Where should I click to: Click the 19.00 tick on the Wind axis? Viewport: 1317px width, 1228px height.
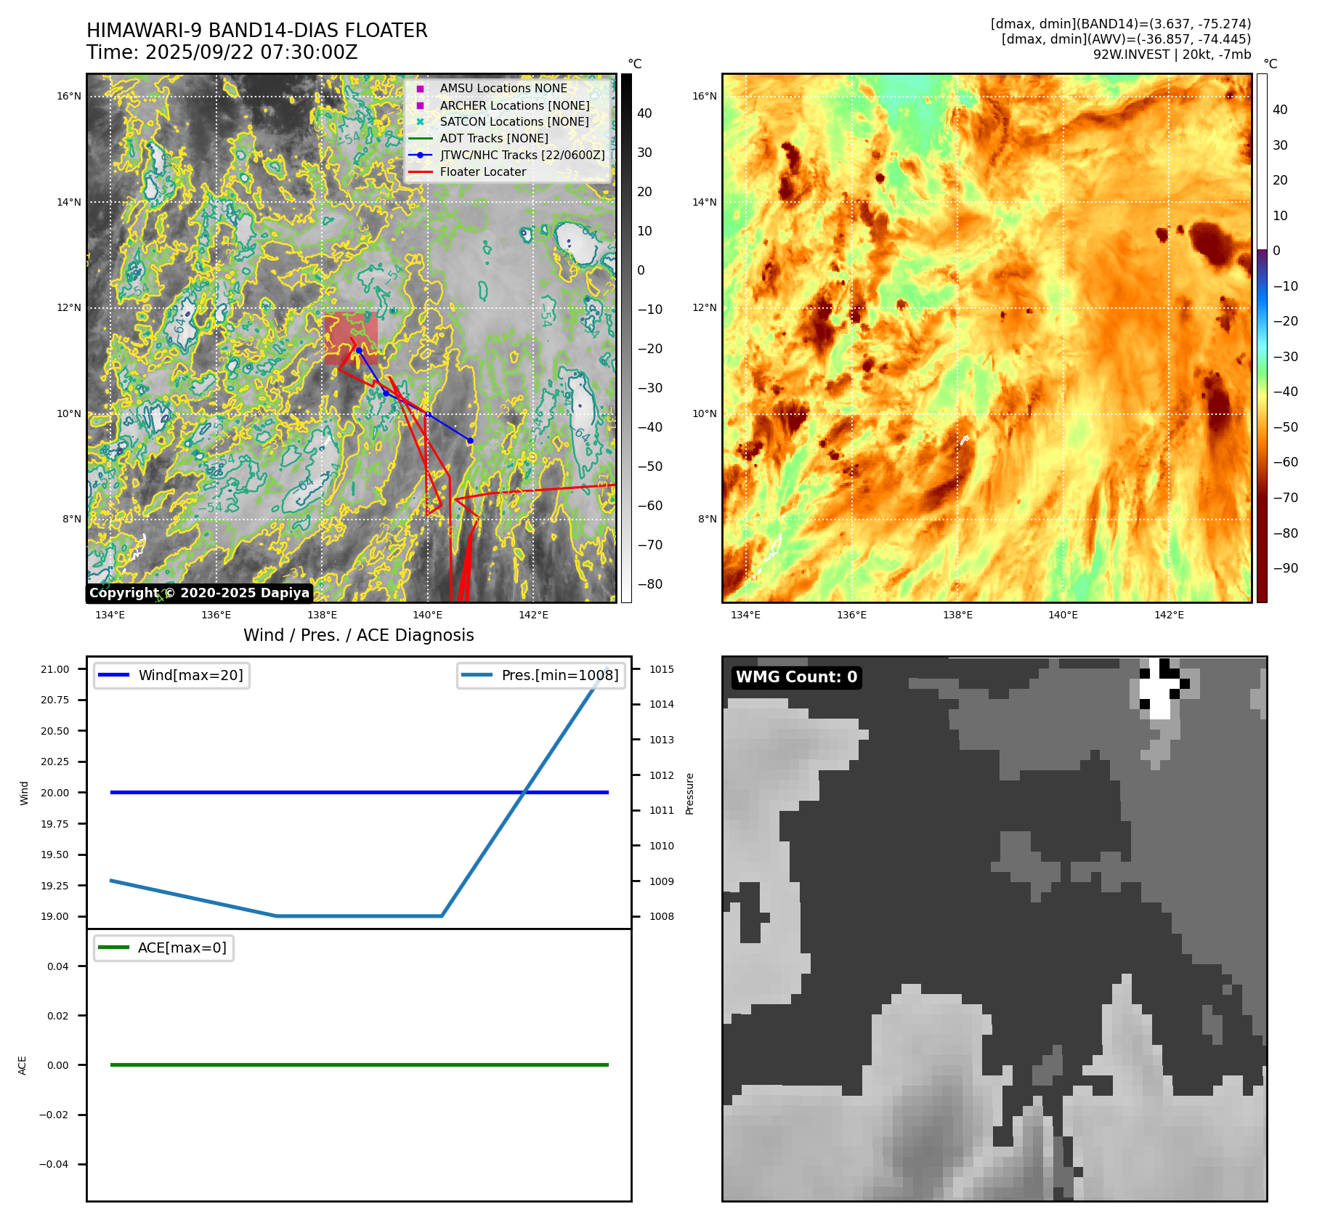pyautogui.click(x=55, y=916)
